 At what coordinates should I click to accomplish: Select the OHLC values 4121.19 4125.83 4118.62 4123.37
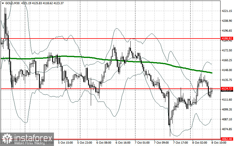42,3
